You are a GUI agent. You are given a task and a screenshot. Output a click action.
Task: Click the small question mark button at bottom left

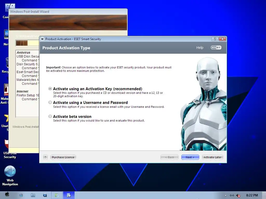click(45, 157)
